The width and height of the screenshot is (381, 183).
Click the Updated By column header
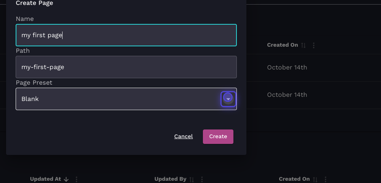click(170, 179)
